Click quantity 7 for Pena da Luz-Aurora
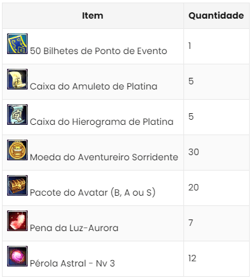Viewport: 251px width, 280px height. point(191,223)
